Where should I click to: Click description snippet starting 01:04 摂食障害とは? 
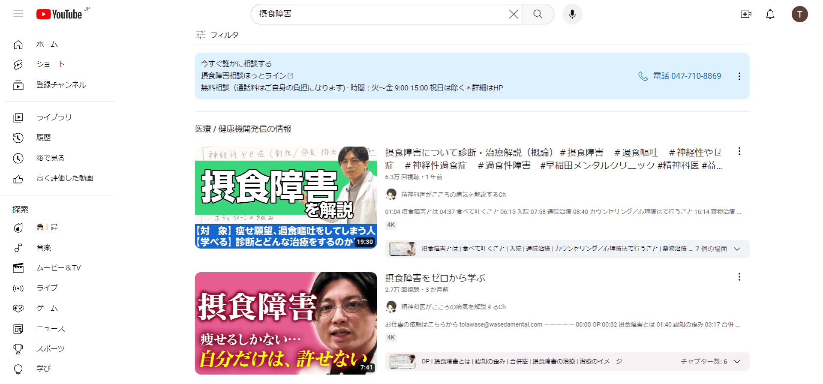[563, 212]
